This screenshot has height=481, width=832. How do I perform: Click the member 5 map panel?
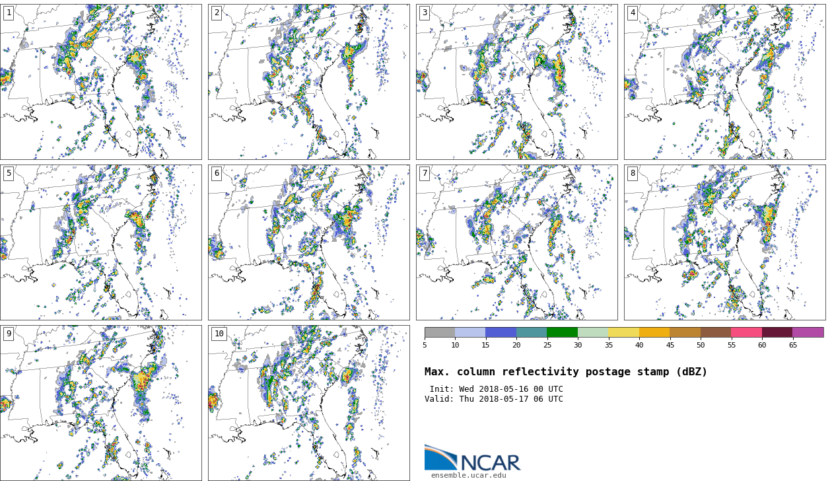[100, 242]
